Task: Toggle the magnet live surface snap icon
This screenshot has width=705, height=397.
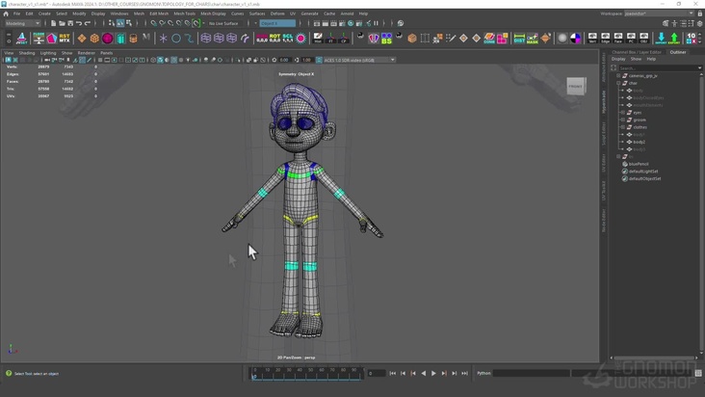Action: [196, 23]
